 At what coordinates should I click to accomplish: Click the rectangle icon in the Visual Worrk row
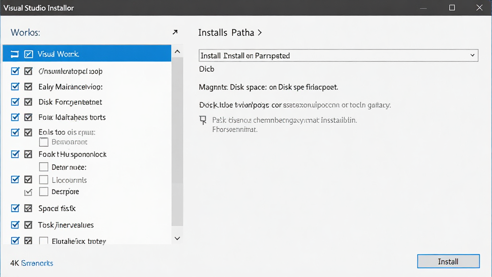click(14, 54)
